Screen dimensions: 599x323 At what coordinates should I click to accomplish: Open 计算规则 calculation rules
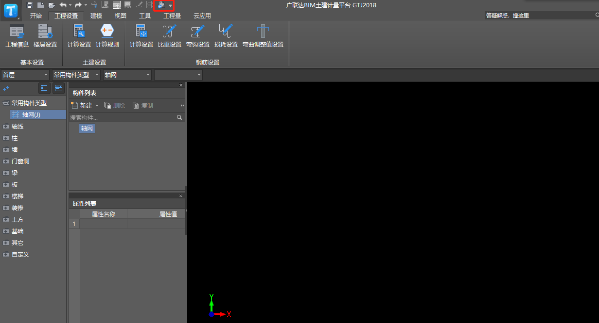(107, 36)
